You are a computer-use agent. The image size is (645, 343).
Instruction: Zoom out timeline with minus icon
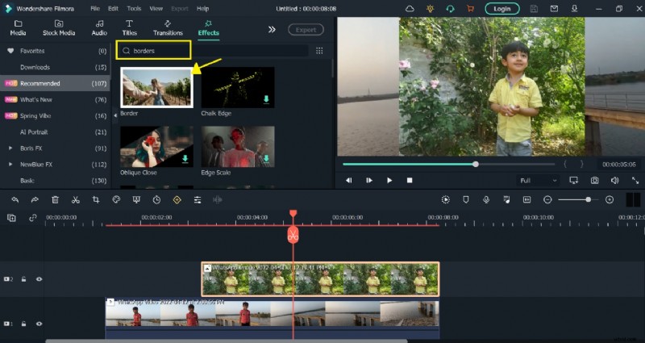[x=547, y=199]
